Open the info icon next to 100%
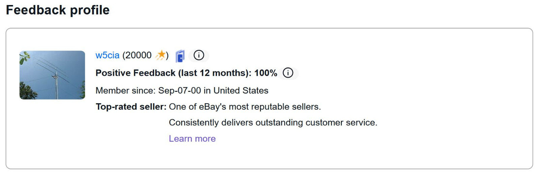Image resolution: width=539 pixels, height=173 pixels. (288, 73)
